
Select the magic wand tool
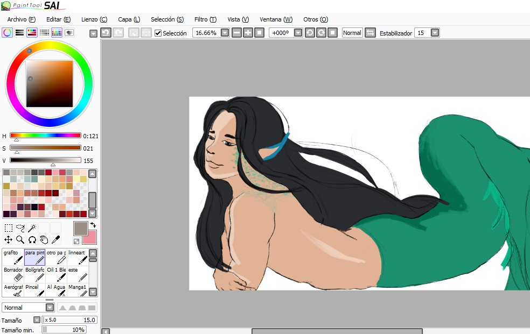click(32, 229)
